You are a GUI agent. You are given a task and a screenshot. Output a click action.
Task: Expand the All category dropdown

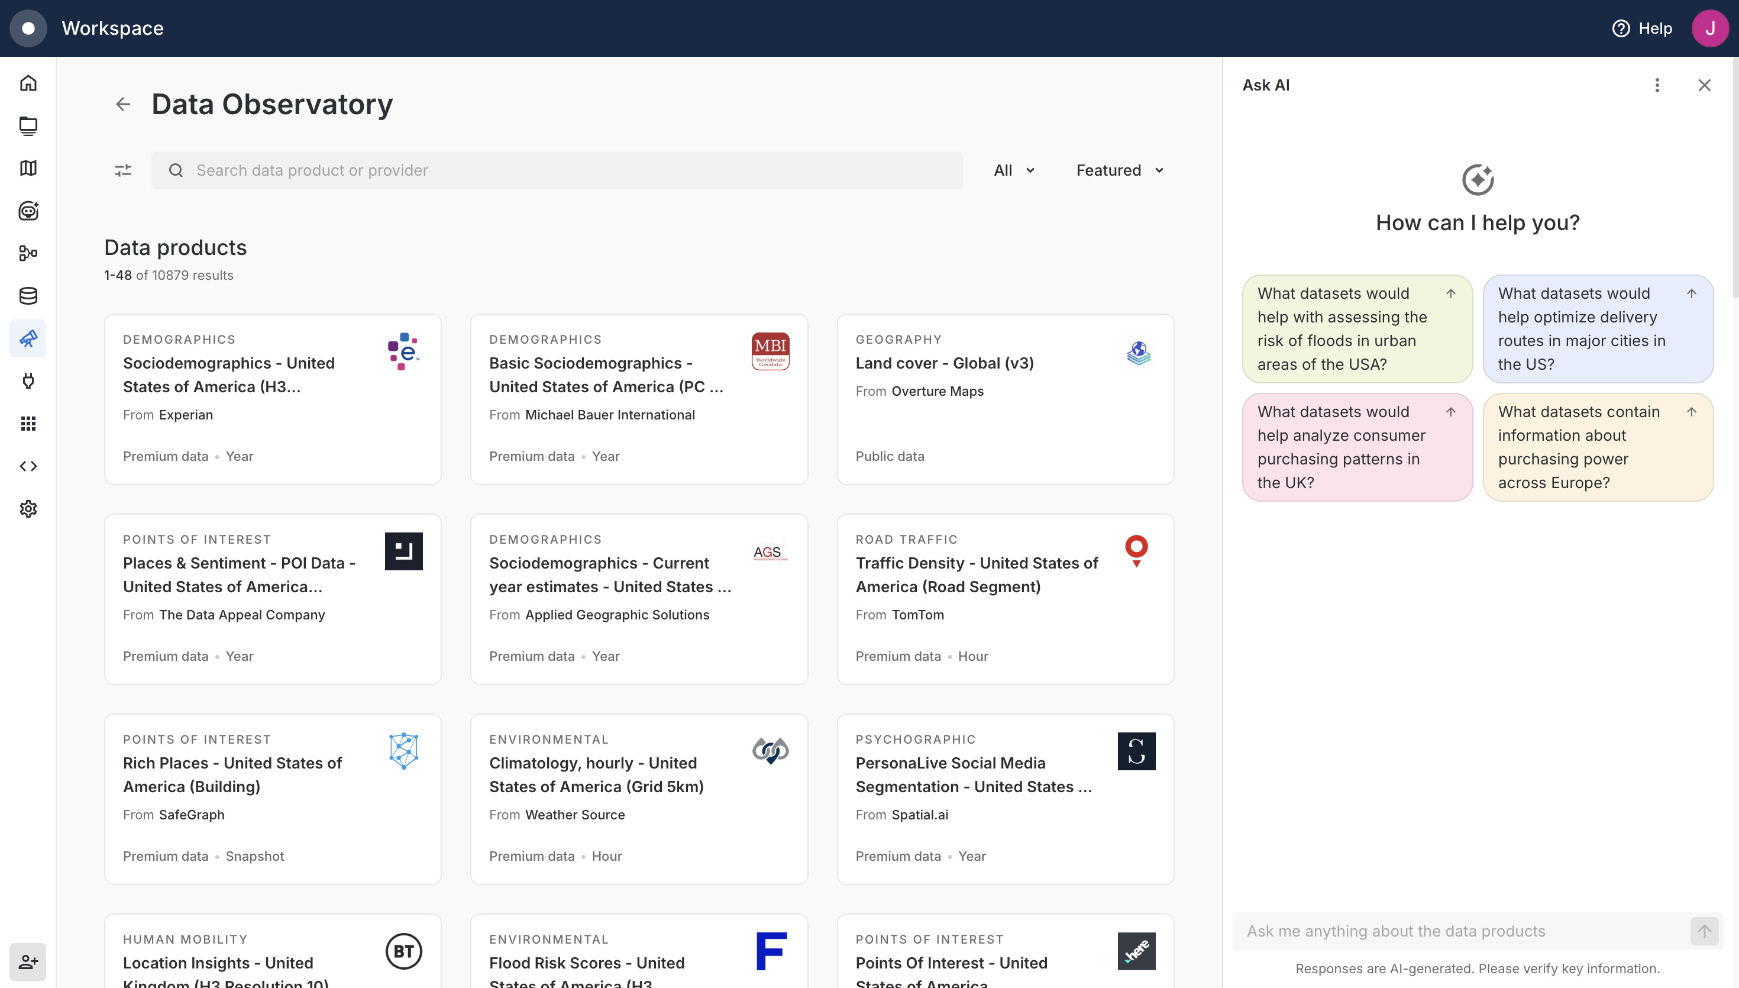1014,170
